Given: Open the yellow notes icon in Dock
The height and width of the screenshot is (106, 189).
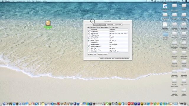Looking at the screenshot, I should pyautogui.click(x=43, y=104).
